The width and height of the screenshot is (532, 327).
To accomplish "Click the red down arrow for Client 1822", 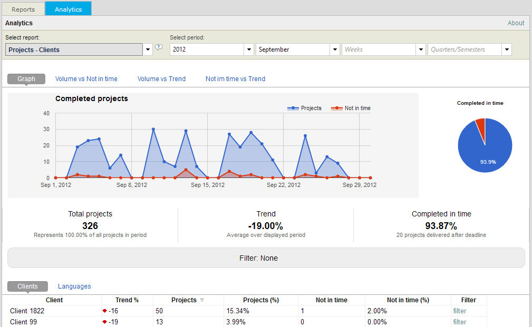I will pos(105,311).
